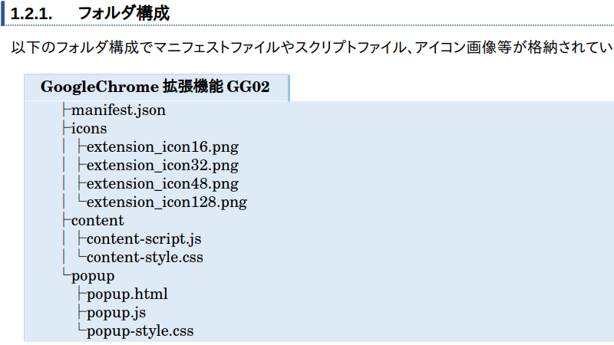The image size is (614, 345).
Task: Select the popup folder in the tree
Action: coord(93,276)
